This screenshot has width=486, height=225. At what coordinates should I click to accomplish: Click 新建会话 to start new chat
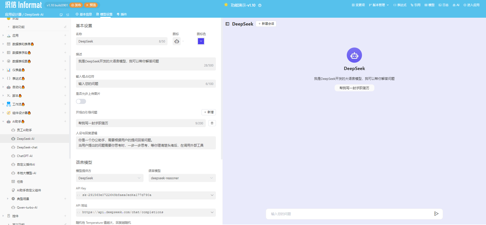coord(266,24)
